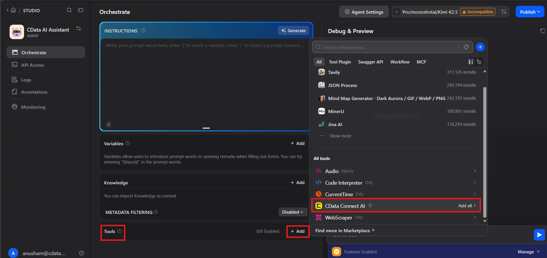
Task: Click the Jina AI tool icon
Action: tap(321, 124)
